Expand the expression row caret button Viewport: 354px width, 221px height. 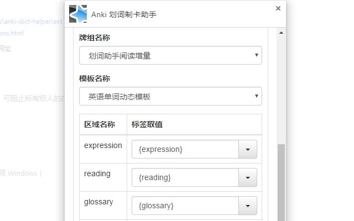pyautogui.click(x=247, y=149)
